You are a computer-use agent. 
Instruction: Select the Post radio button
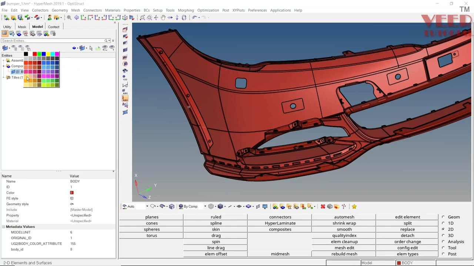[x=443, y=254]
